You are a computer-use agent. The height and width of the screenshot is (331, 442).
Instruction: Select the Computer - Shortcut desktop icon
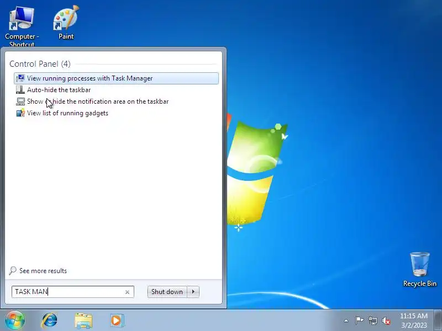click(x=22, y=26)
